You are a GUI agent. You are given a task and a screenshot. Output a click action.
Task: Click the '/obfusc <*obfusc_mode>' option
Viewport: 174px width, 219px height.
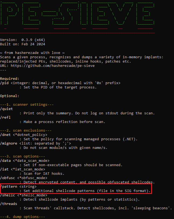tap(24, 178)
